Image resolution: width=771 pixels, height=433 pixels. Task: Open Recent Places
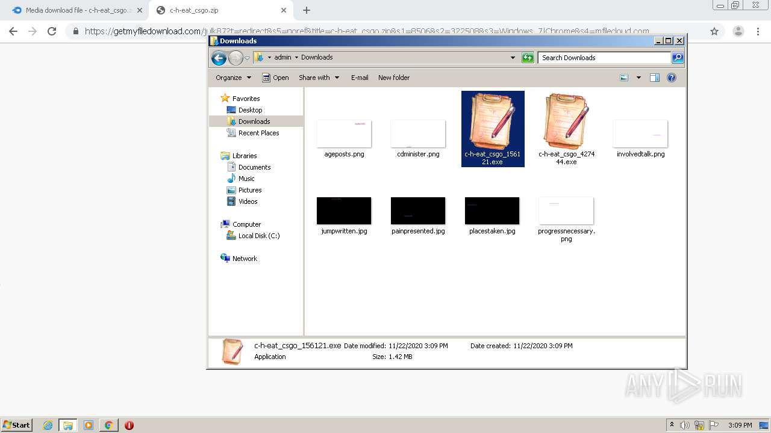258,133
